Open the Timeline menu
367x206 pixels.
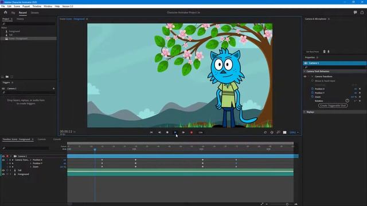point(37,6)
